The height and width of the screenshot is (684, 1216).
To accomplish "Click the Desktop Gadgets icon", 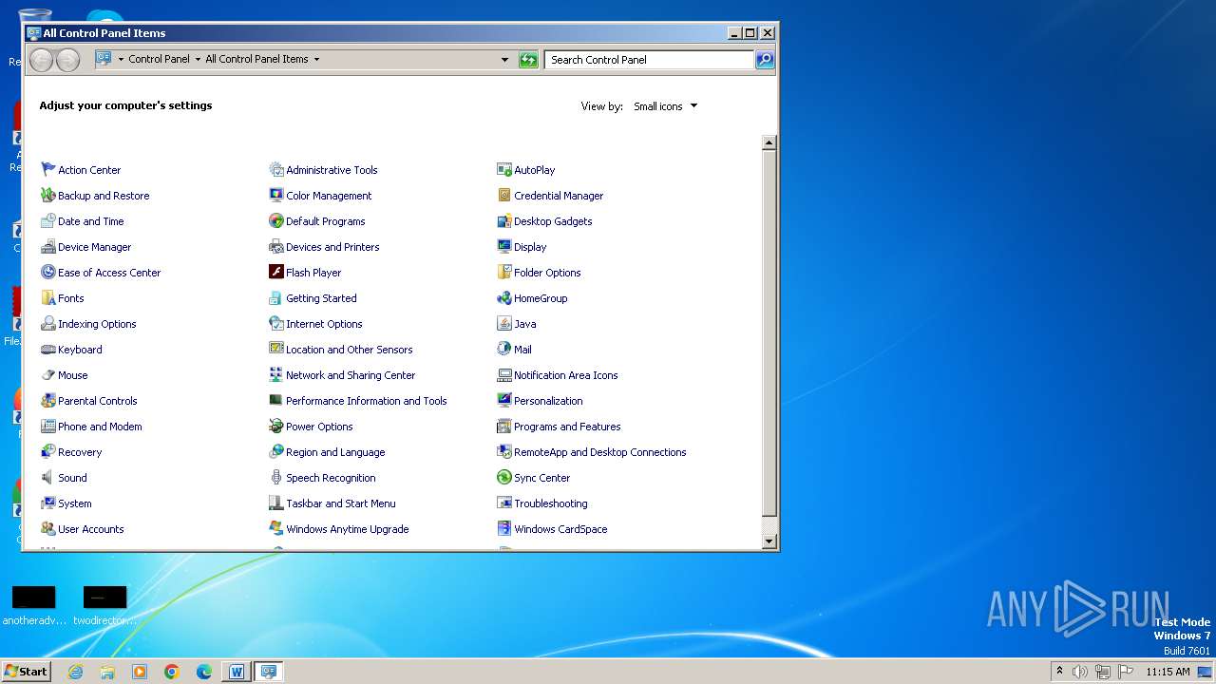I will point(504,220).
